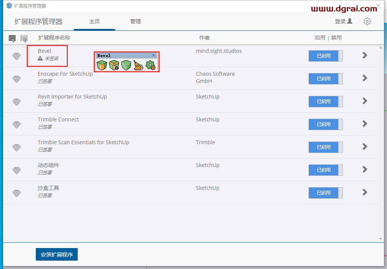Click the 启用 | 禁用 column header
Image resolution: width=387 pixels, height=269 pixels.
pos(328,38)
